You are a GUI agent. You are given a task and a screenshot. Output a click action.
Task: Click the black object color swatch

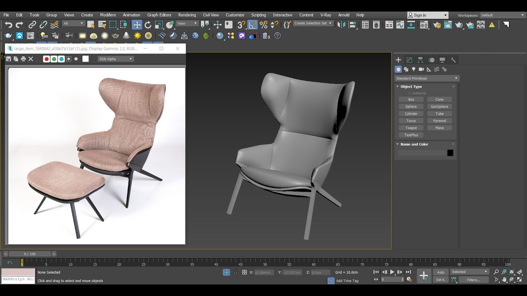pos(450,153)
